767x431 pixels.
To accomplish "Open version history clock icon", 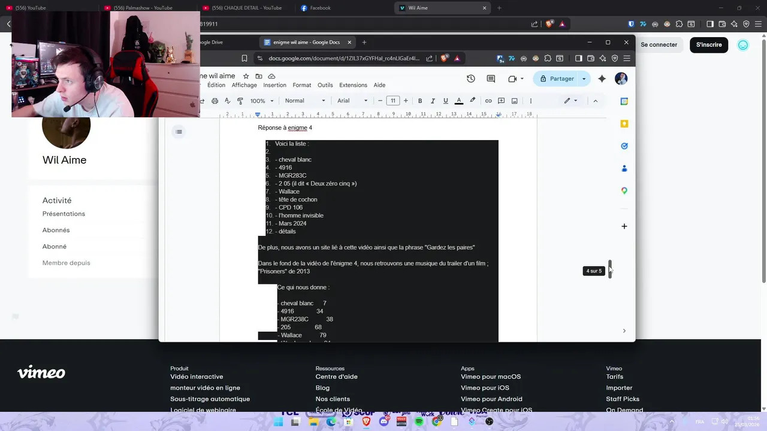I will click(x=471, y=78).
